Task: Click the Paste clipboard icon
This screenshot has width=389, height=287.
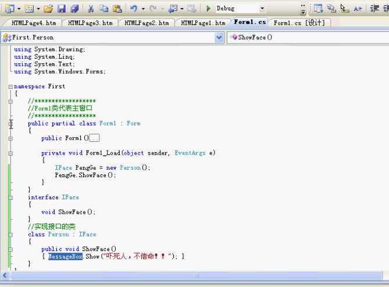Action: [x=117, y=9]
